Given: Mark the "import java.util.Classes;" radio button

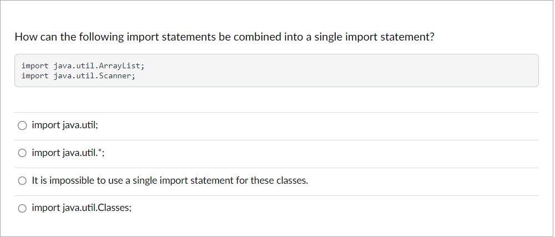Looking at the screenshot, I should tap(22, 209).
